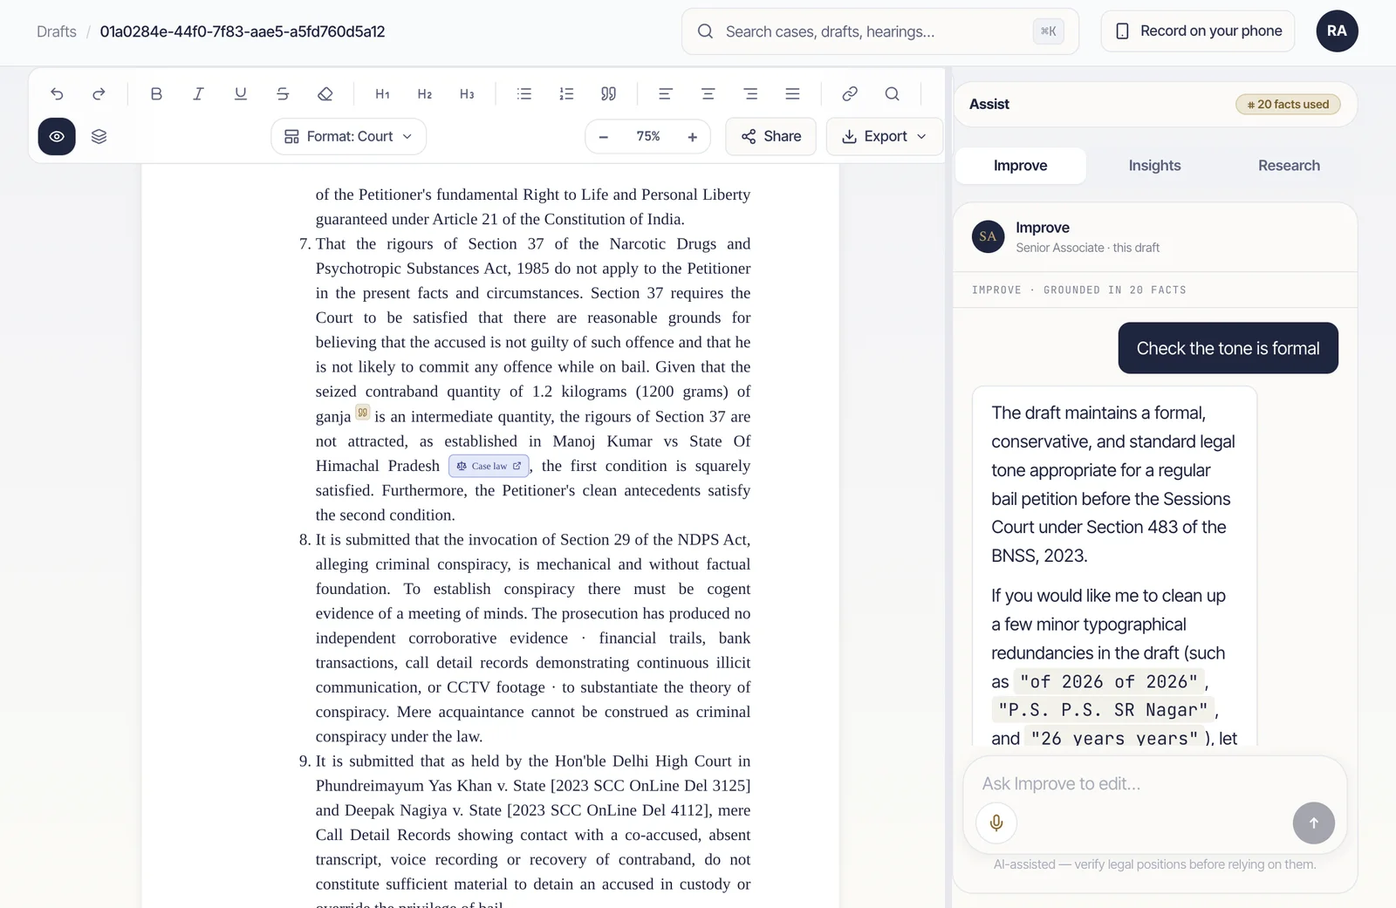Switch to the Research tab
Image resolution: width=1396 pixels, height=908 pixels.
[1289, 166]
